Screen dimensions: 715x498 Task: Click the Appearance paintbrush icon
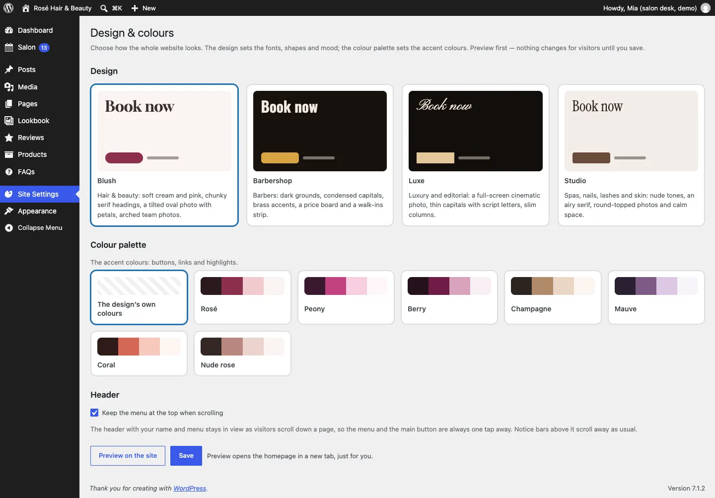(x=9, y=211)
